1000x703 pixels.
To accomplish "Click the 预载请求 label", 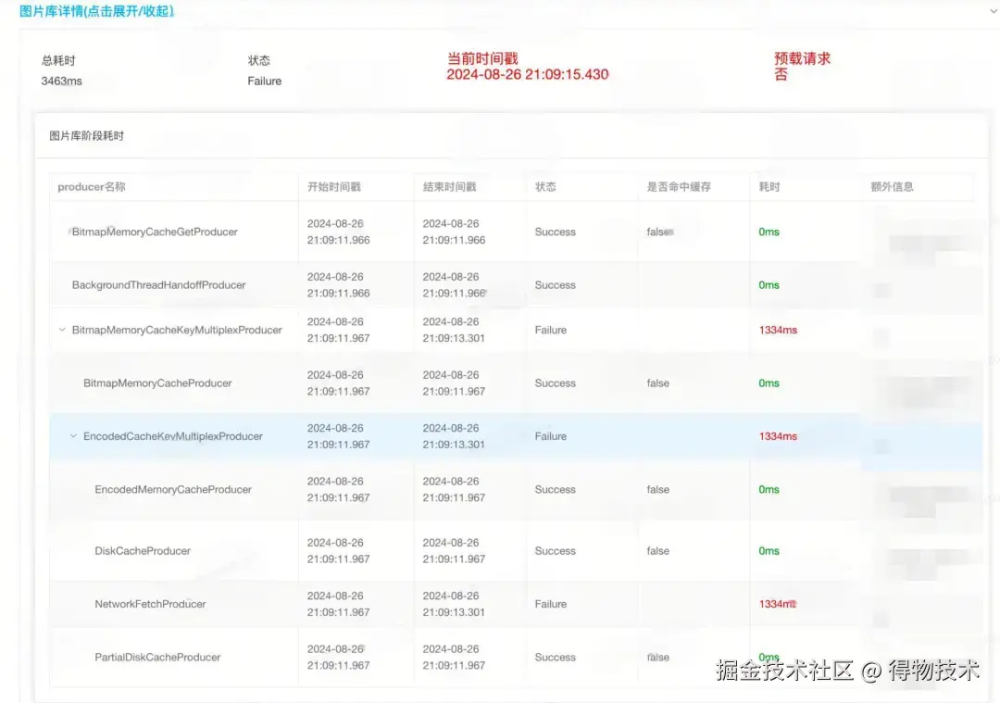I will click(802, 58).
